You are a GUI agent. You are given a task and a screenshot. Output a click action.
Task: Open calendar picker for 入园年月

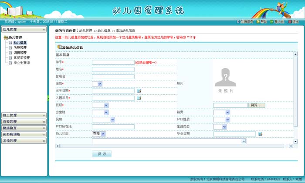point(139,98)
